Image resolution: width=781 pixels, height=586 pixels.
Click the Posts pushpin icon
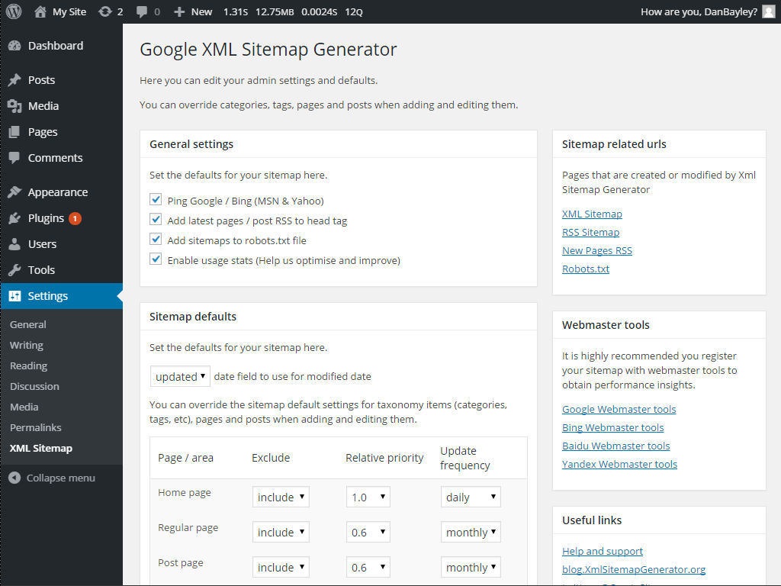14,80
